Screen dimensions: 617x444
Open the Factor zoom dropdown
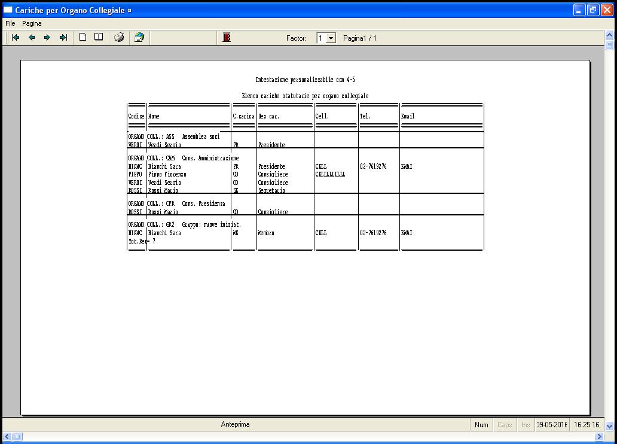(x=331, y=38)
